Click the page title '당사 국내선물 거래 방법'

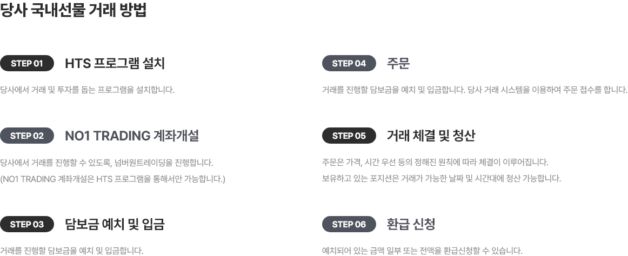point(73,10)
